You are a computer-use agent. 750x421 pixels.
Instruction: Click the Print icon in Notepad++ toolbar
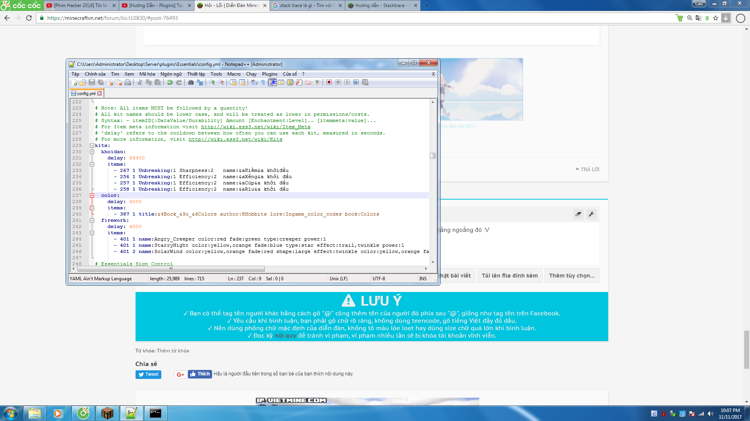point(128,82)
